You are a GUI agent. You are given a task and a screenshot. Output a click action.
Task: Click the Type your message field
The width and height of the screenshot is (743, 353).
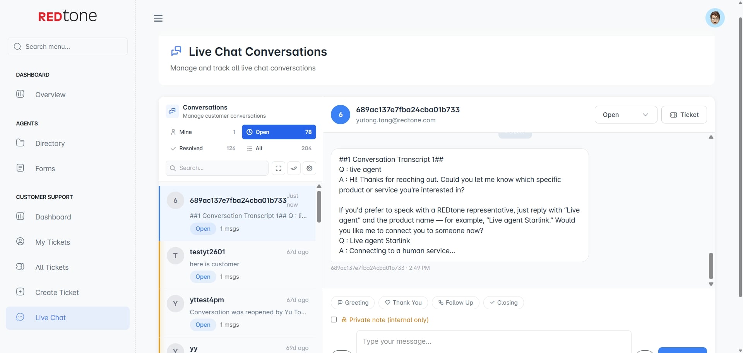point(493,341)
